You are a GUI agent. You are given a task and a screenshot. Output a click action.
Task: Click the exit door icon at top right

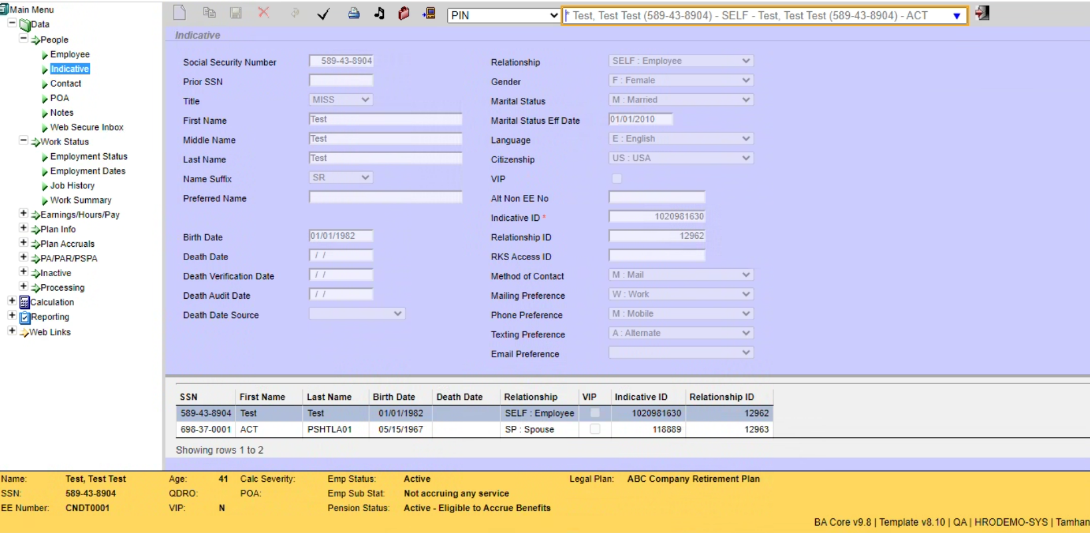(x=982, y=13)
